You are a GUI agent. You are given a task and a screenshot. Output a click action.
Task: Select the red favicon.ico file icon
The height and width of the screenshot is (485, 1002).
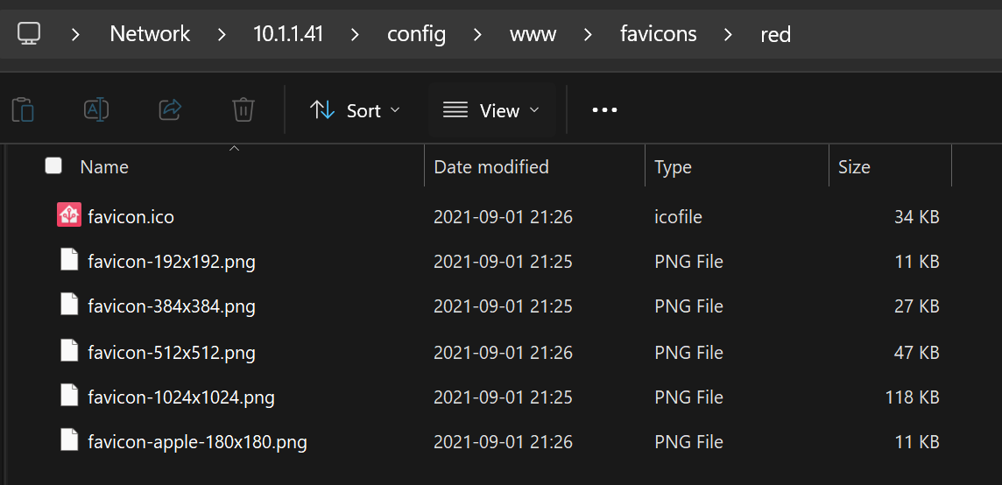69,214
